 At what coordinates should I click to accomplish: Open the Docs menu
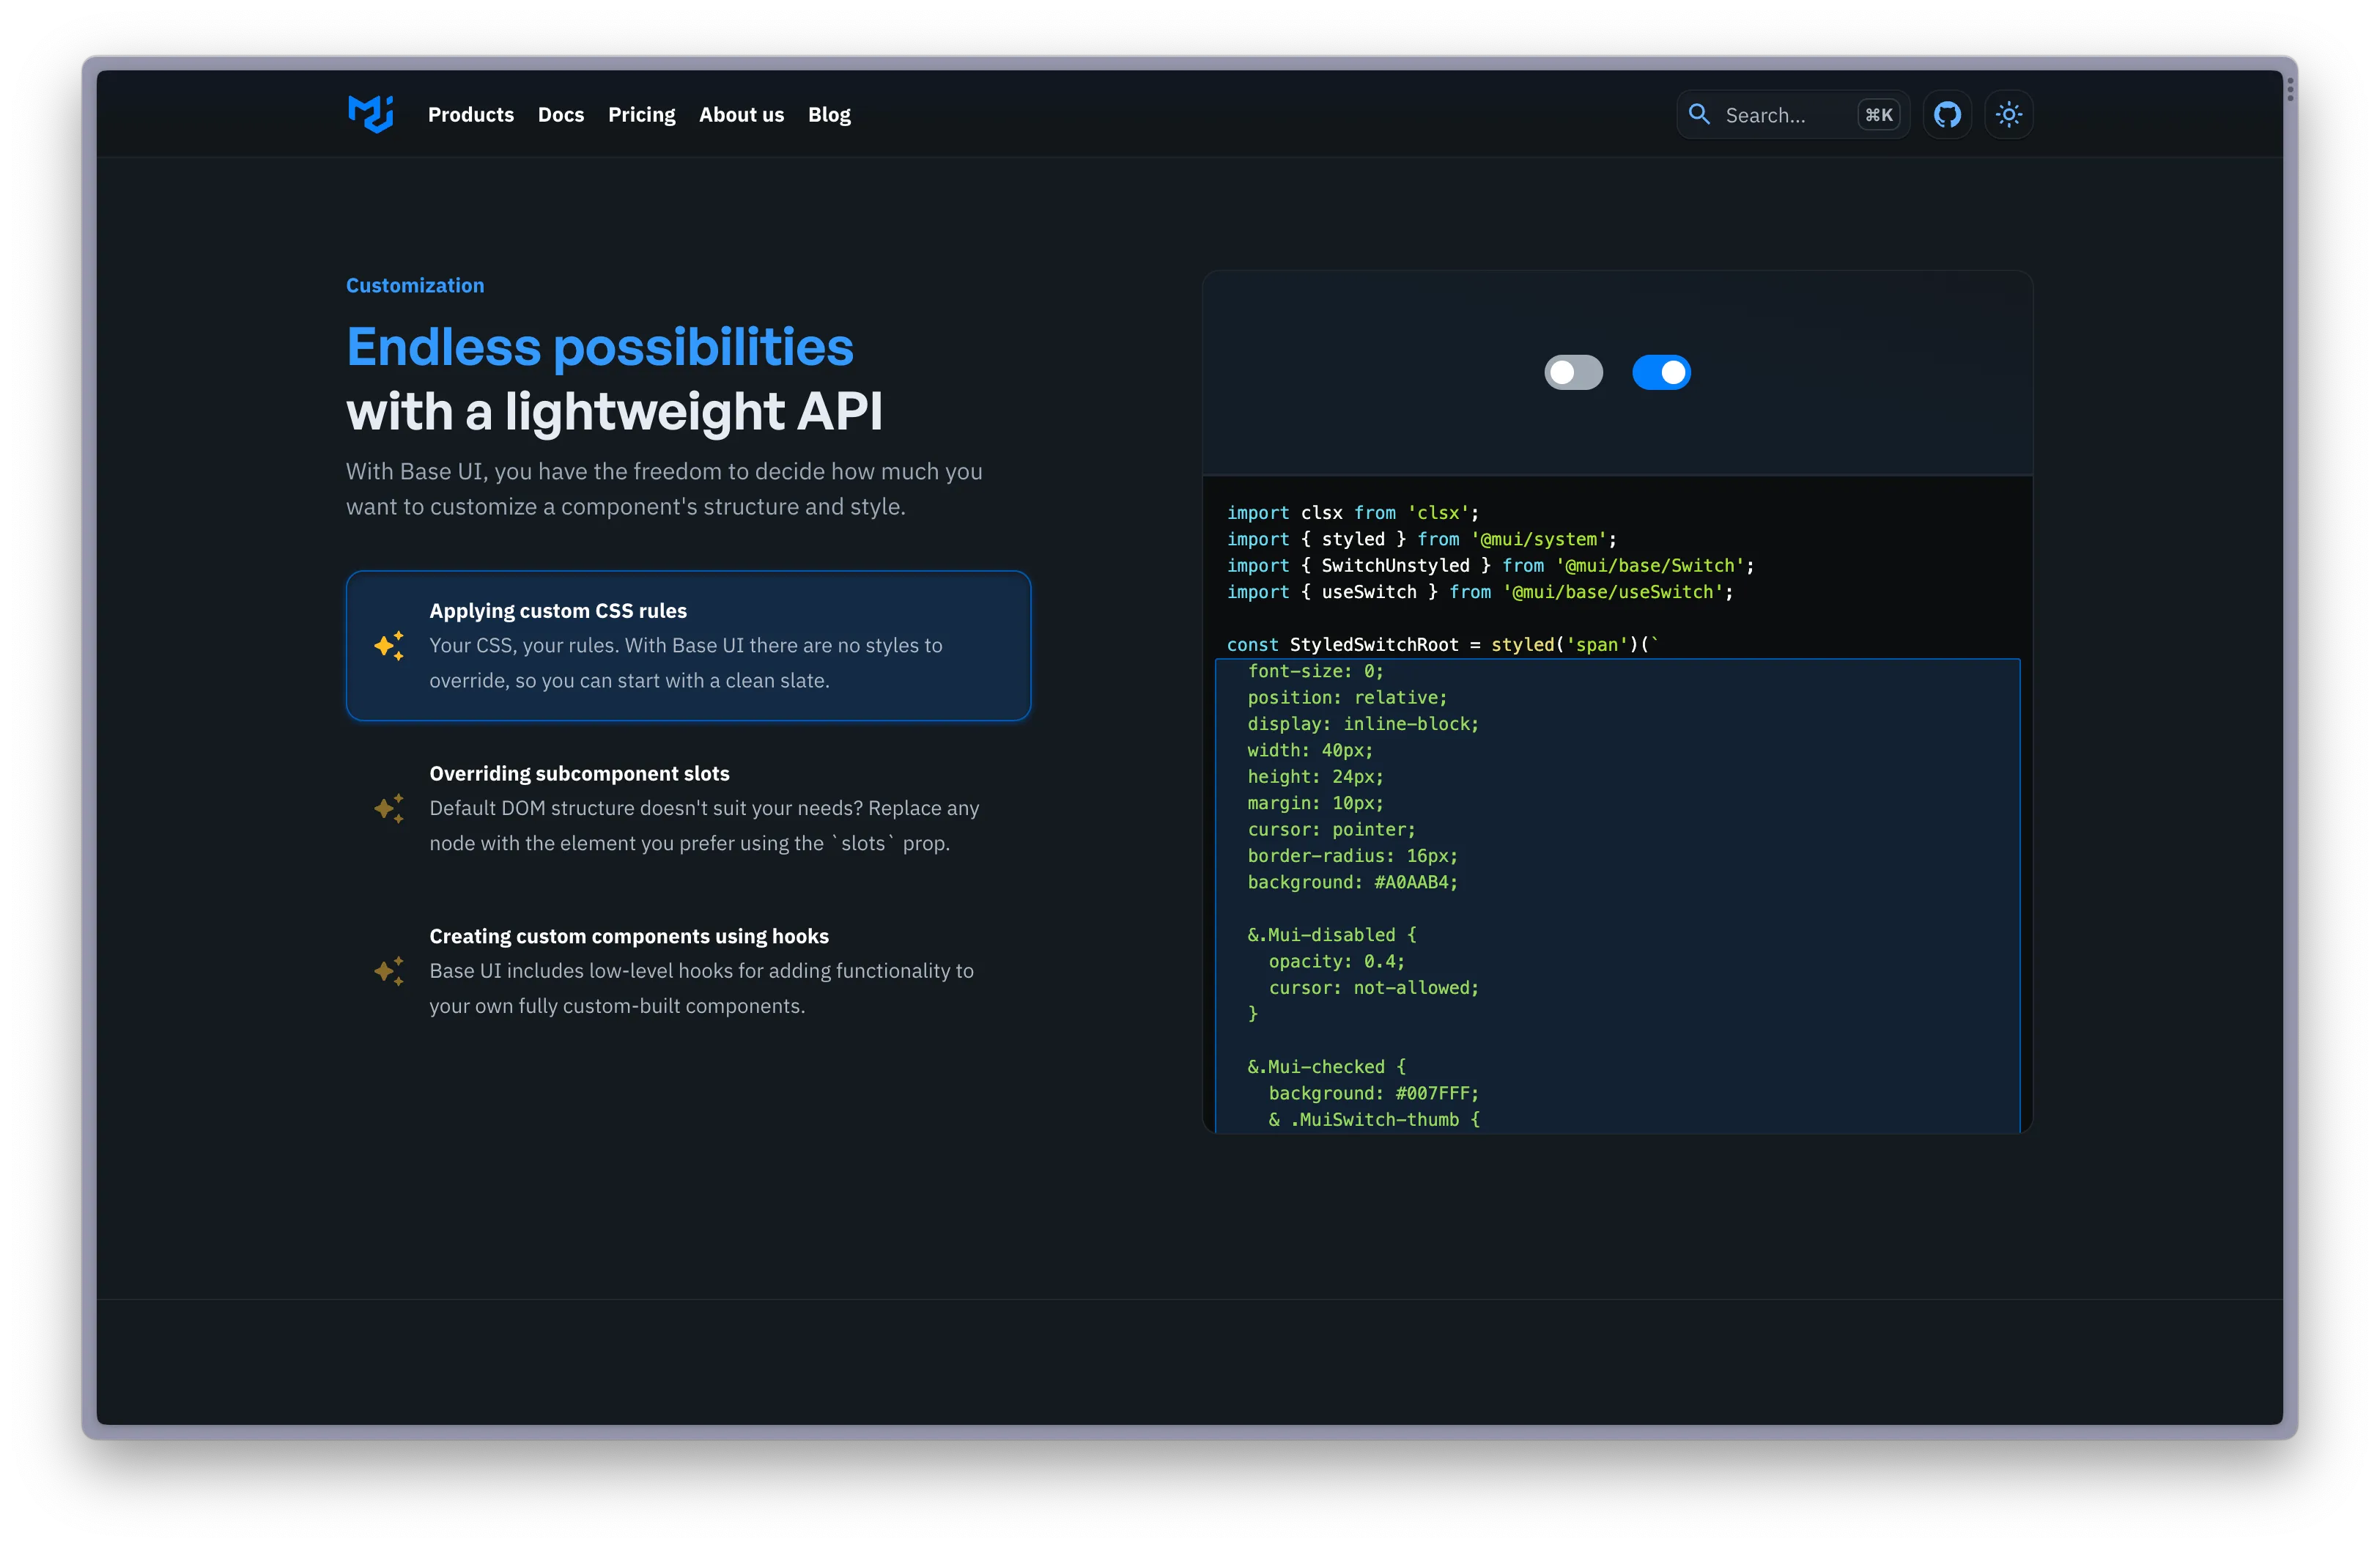[560, 115]
